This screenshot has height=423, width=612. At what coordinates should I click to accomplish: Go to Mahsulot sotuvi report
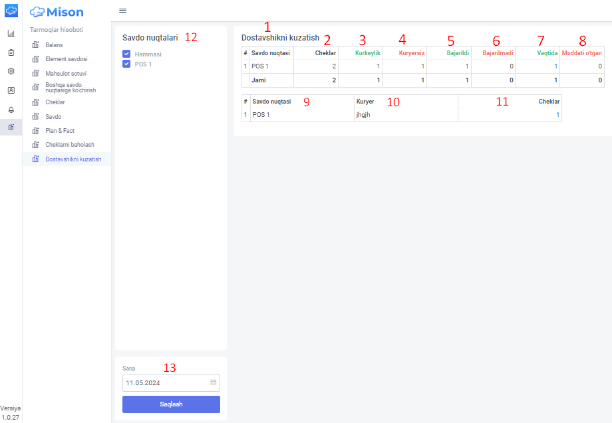66,73
